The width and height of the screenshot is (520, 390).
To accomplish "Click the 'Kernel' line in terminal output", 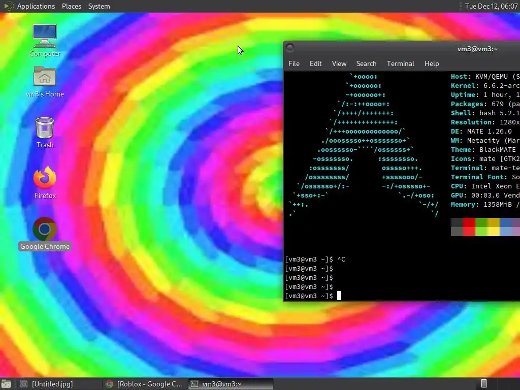I will [x=485, y=85].
